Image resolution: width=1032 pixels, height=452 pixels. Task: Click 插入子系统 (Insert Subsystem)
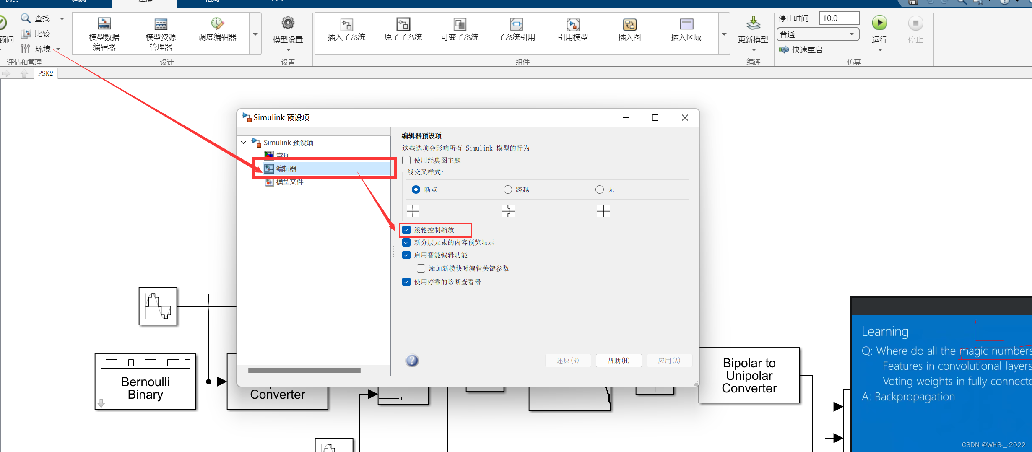click(x=346, y=29)
